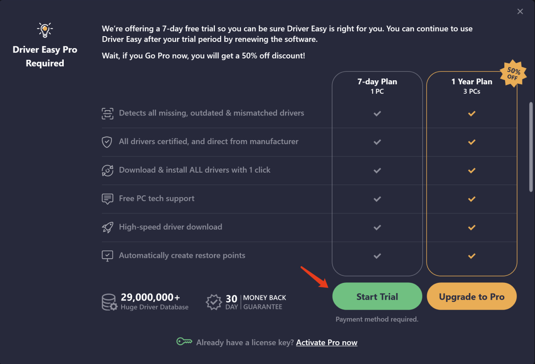Screen dimensions: 535x364
Task: Start the 7-day trial
Action: pos(377,297)
